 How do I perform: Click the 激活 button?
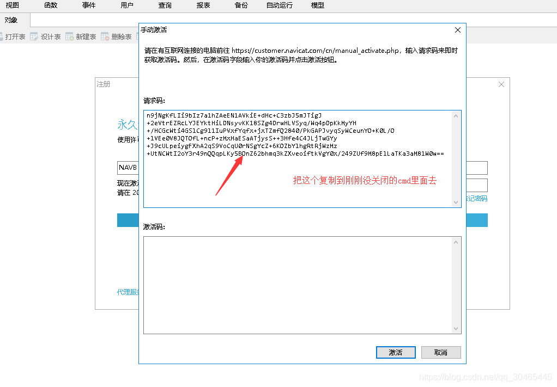(396, 352)
